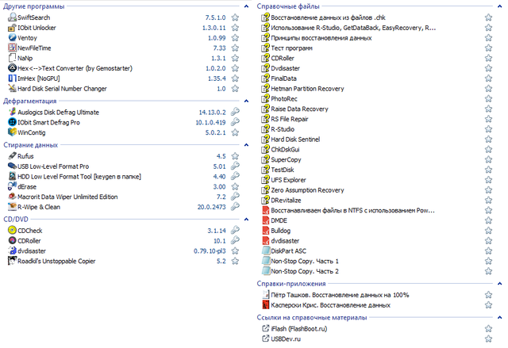
Task: Select the NaNp program entry
Action: click(25, 58)
